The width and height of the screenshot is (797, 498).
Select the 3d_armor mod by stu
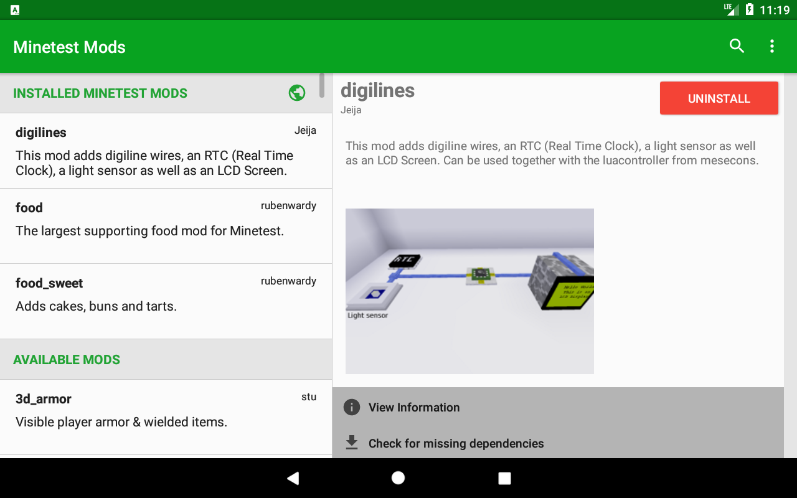tap(166, 417)
